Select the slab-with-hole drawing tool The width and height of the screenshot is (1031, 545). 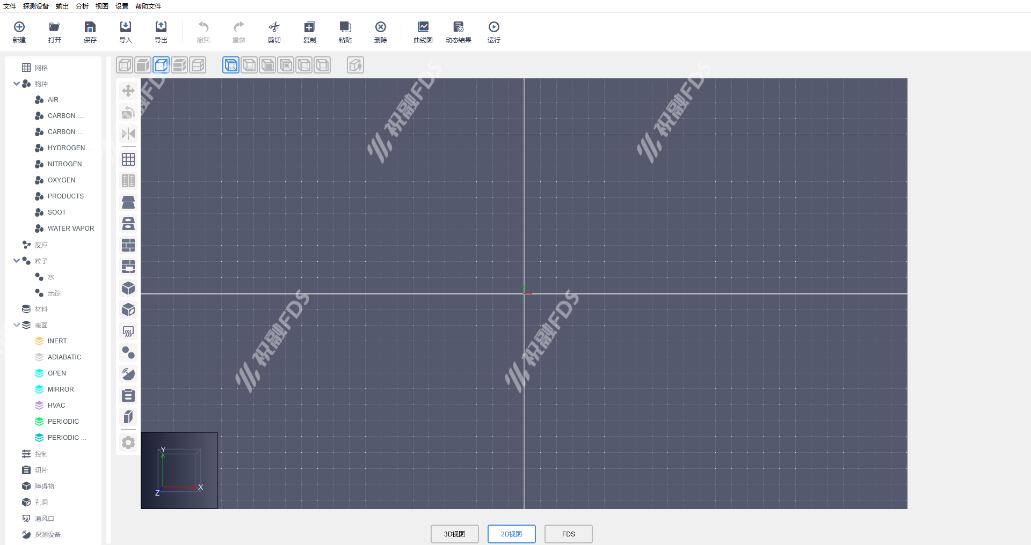pos(128,224)
